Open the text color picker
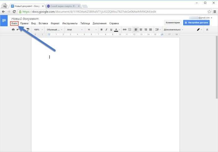The width and height of the screenshot is (218, 152). (116, 30)
